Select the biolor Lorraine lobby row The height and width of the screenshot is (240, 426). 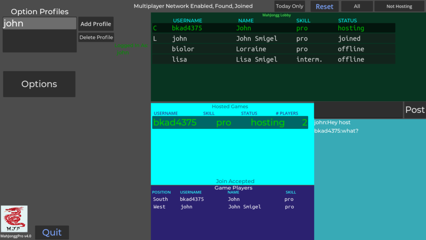coord(273,49)
